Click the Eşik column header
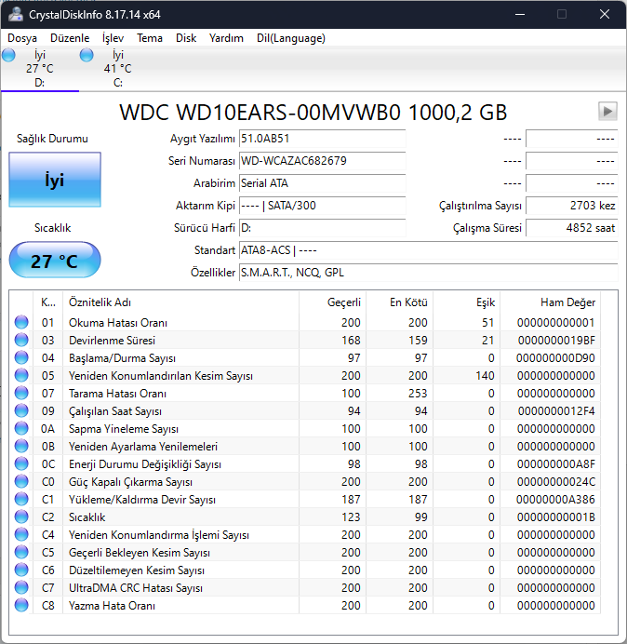Viewport: 627px width, 644px height. [x=466, y=302]
